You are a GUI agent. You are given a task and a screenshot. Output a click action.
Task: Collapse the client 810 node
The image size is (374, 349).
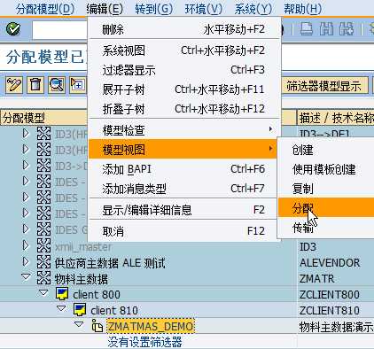click(x=61, y=308)
